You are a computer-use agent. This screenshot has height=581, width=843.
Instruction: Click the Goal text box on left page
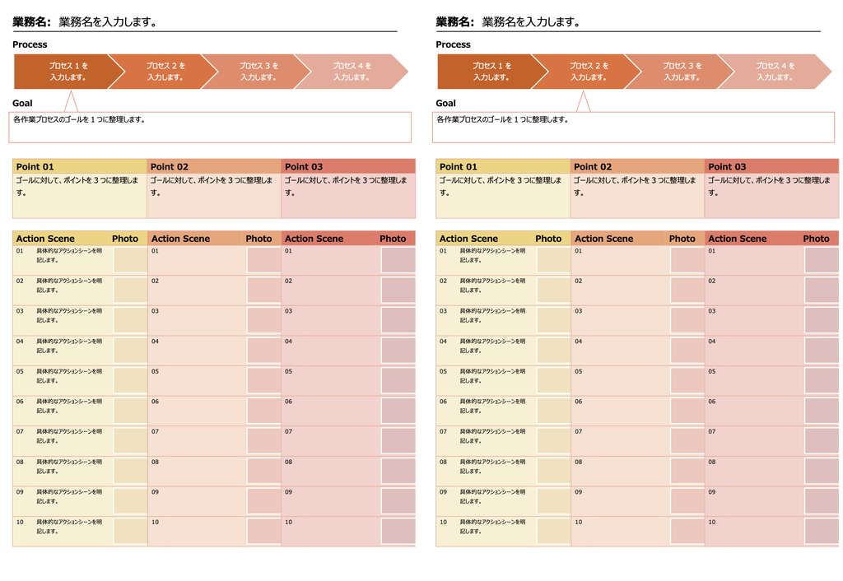click(x=210, y=128)
